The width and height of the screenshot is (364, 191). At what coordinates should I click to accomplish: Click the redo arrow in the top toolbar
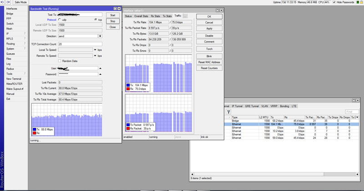9,2
